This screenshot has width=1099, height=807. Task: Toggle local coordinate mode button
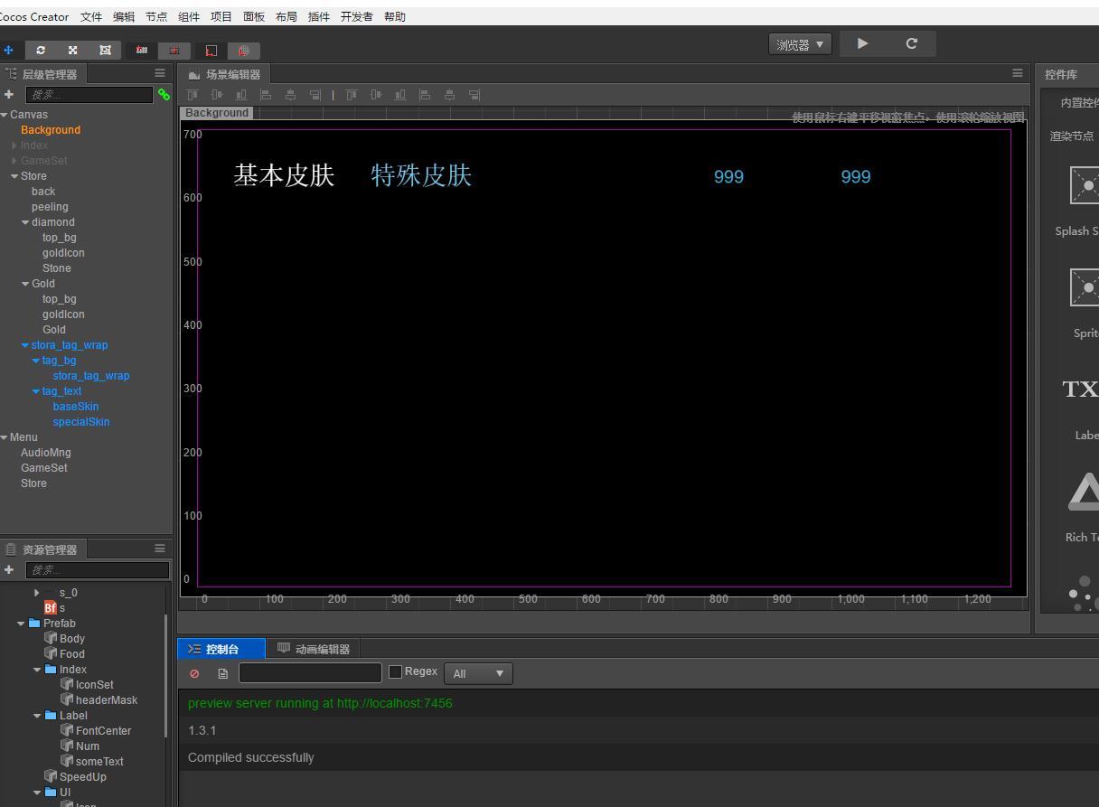tap(211, 51)
